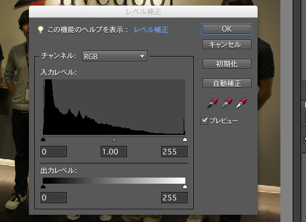Image resolution: width=306 pixels, height=222 pixels.
Task: Toggle the プレビュー checkbox
Action: point(204,121)
